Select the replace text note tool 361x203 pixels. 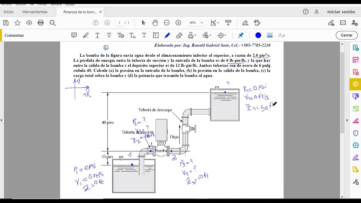[x=121, y=35]
